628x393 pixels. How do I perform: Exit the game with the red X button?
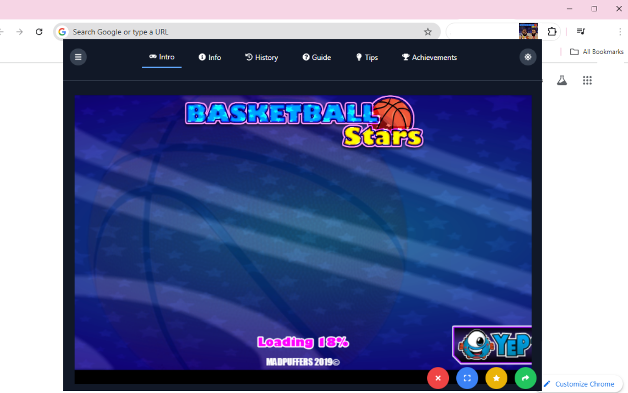pos(438,378)
